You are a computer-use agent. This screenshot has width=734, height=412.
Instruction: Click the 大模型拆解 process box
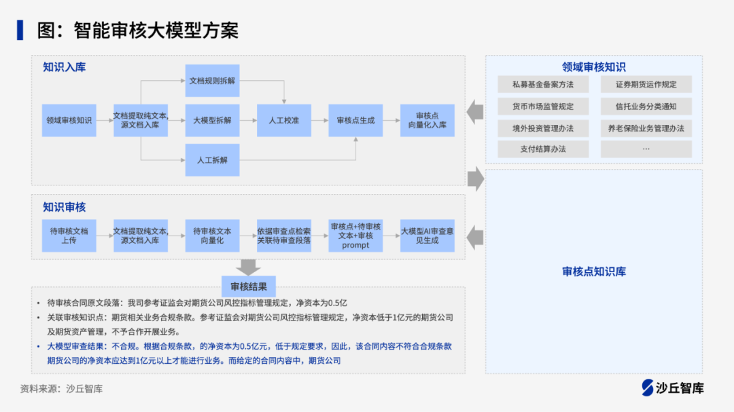point(213,119)
